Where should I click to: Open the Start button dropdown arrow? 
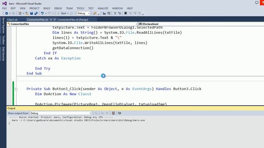click(68, 14)
